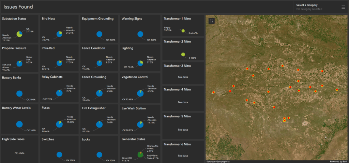
Task: Click Empty 33.33% label in Transformer 1 Nitro
Action: coord(168,29)
